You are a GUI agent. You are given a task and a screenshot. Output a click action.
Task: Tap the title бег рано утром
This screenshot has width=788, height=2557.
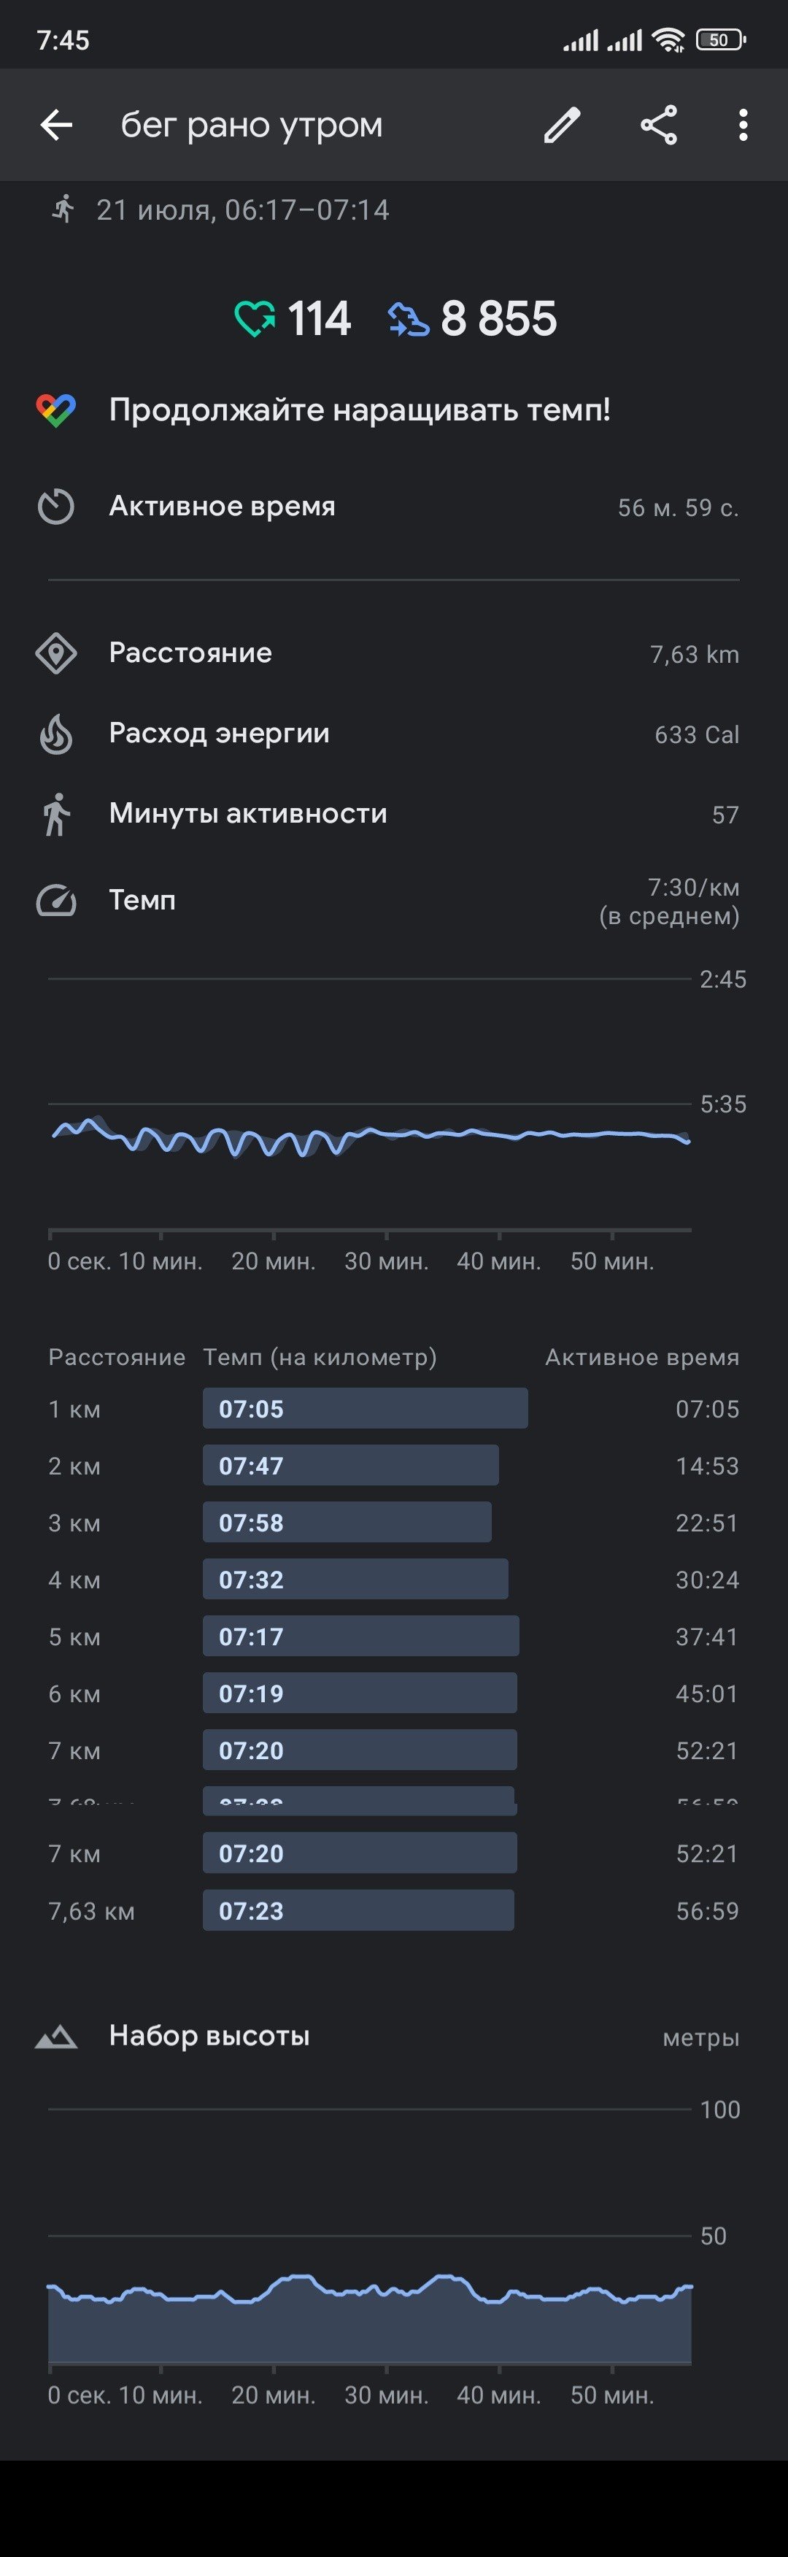click(252, 125)
